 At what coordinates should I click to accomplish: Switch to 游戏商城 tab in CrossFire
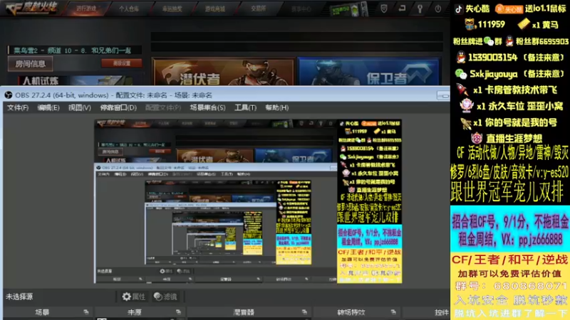click(215, 9)
